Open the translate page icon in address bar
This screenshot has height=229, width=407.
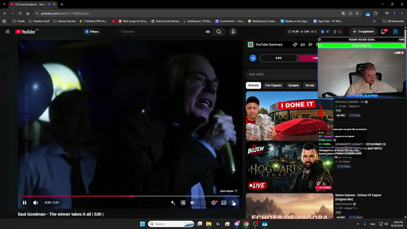tap(343, 13)
